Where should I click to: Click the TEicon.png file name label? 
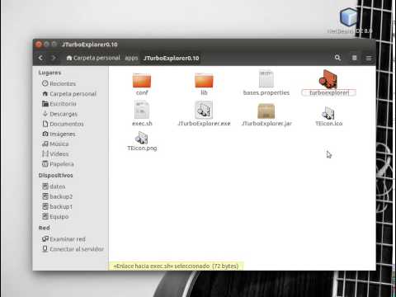pyautogui.click(x=142, y=148)
